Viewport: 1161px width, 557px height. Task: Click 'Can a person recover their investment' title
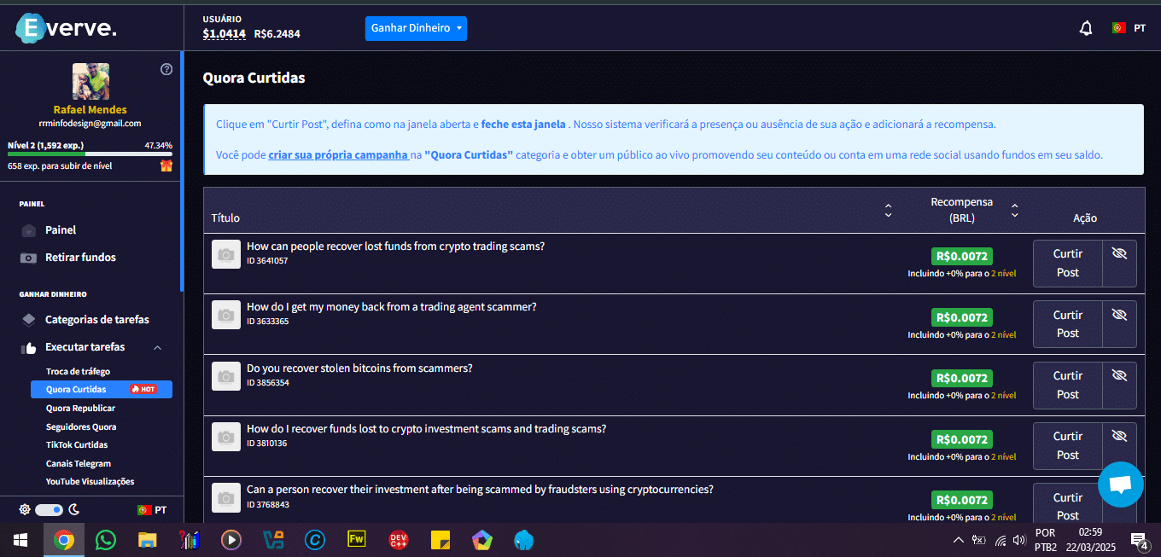coord(480,490)
